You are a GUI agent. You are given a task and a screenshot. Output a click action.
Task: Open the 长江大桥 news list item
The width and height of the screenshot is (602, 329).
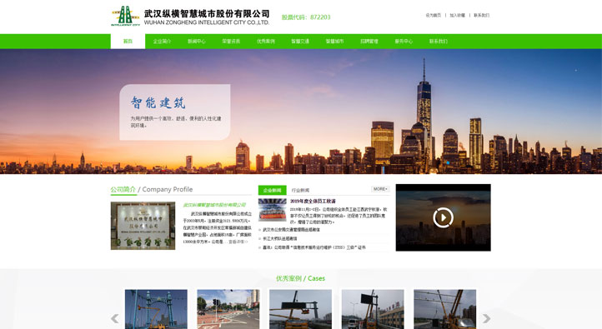point(279,238)
